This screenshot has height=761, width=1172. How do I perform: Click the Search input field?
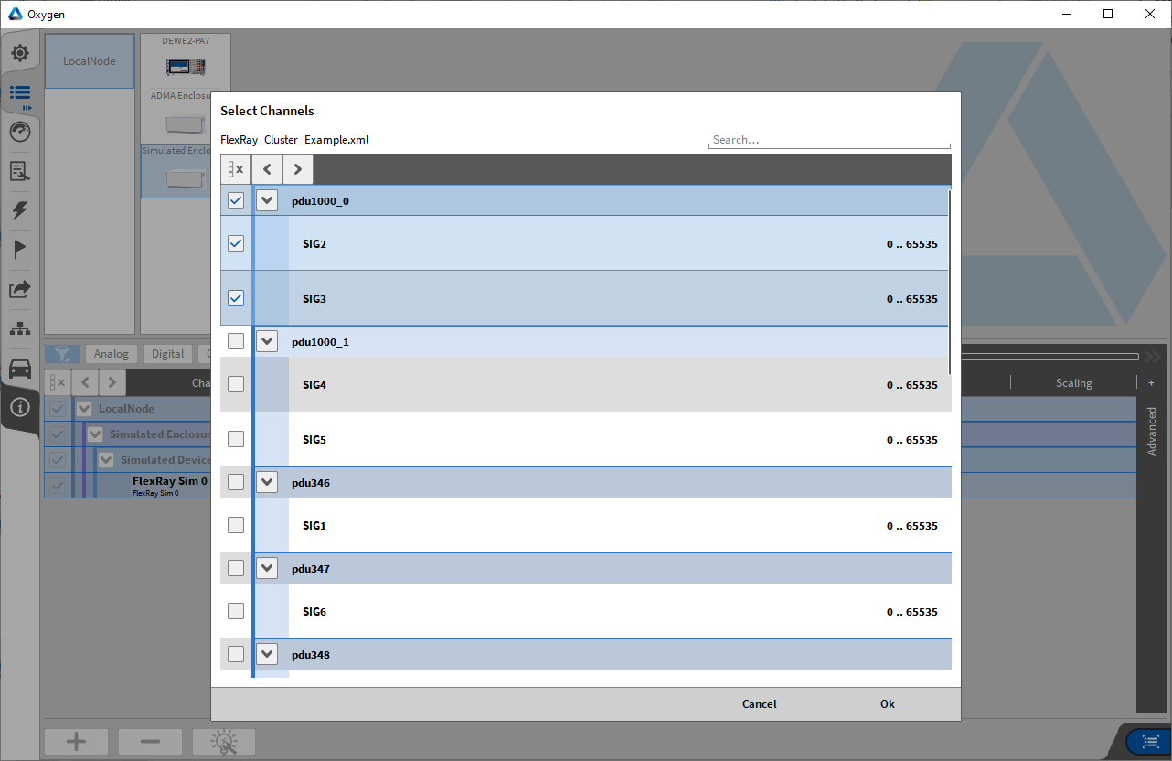tap(828, 140)
